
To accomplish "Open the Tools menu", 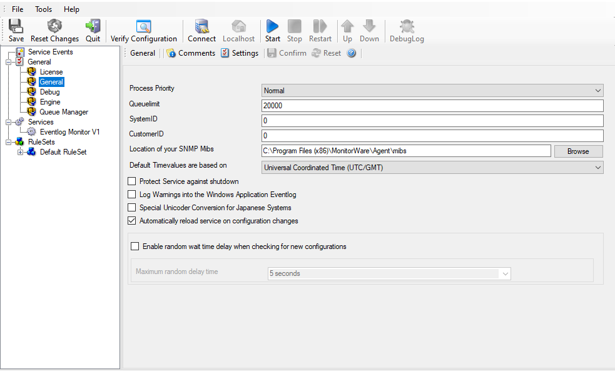I will coord(44,9).
